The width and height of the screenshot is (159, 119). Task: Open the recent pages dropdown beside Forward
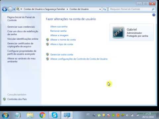coord(14,9)
